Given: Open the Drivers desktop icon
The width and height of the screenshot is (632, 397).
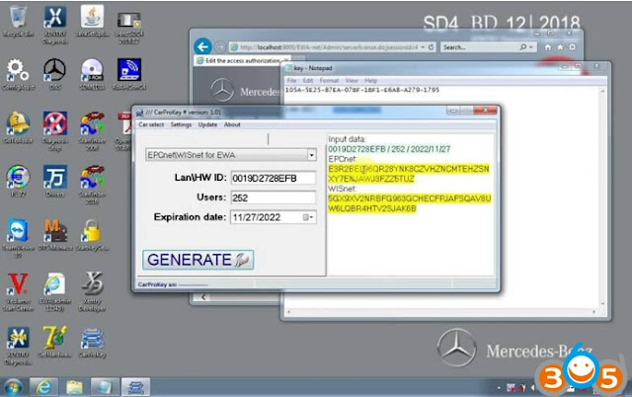Looking at the screenshot, I should click(55, 181).
